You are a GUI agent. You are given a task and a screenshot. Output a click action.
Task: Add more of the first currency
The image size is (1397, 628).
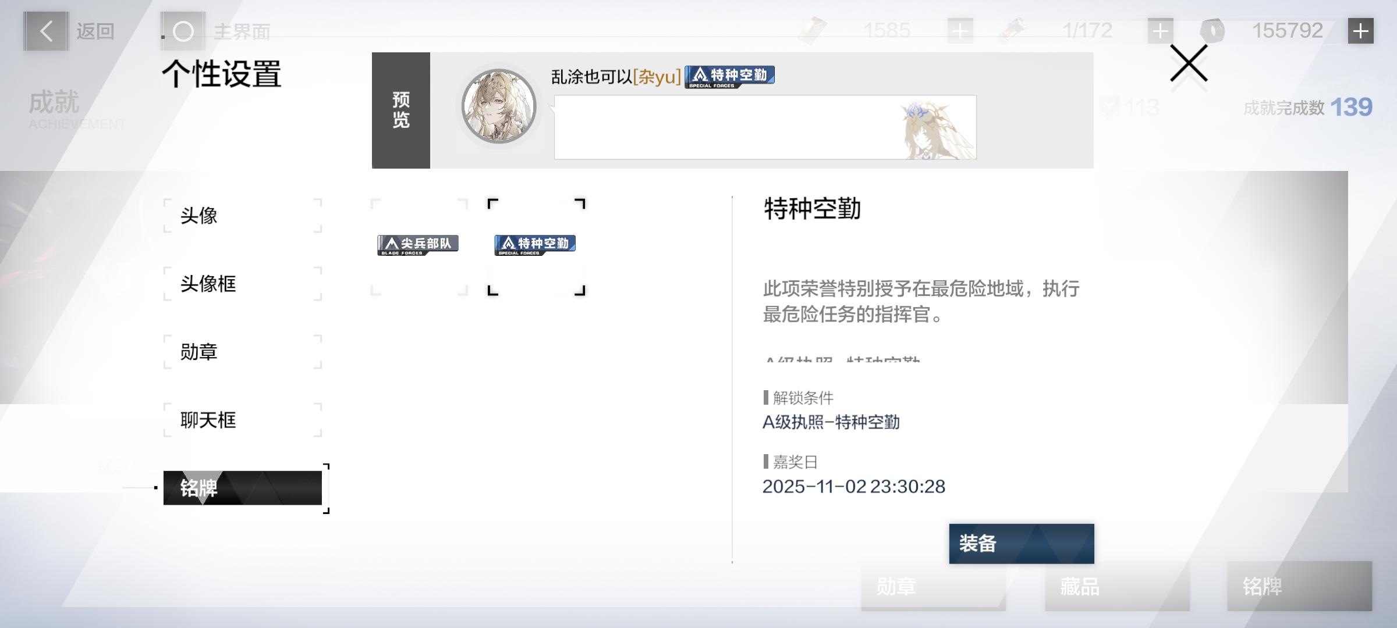(960, 31)
